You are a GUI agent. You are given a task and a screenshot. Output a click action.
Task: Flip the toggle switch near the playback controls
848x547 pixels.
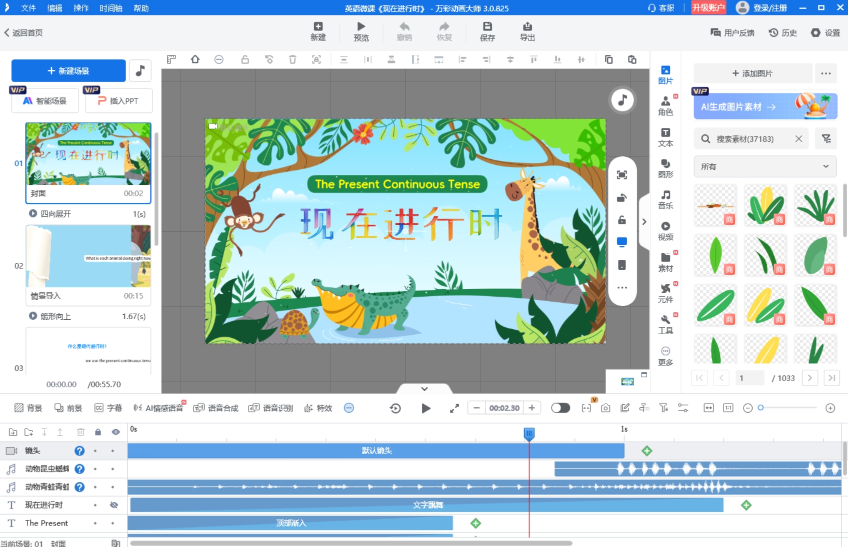[x=560, y=408]
